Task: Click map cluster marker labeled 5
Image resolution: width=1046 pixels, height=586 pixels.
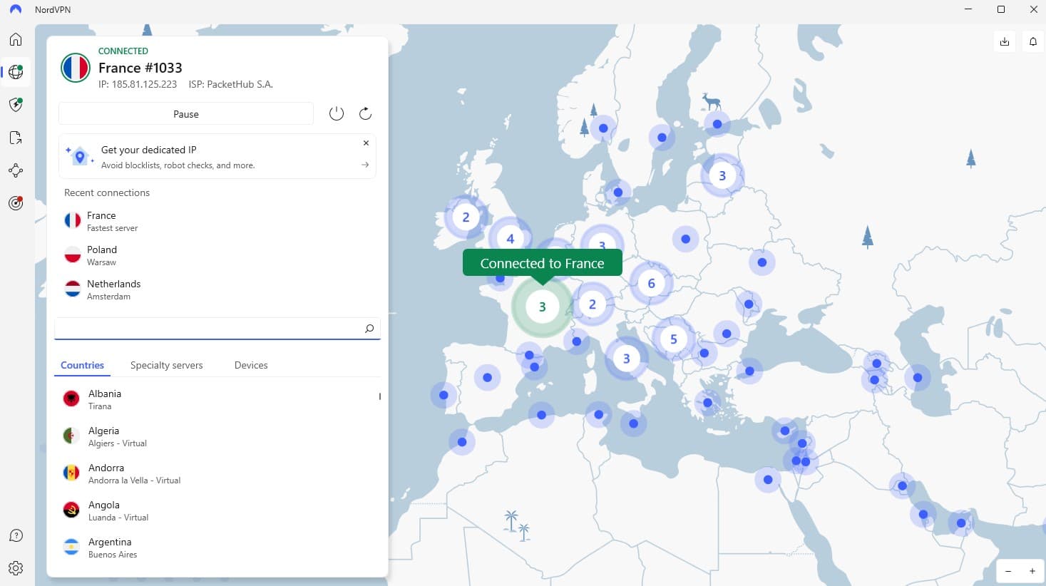Action: [673, 339]
